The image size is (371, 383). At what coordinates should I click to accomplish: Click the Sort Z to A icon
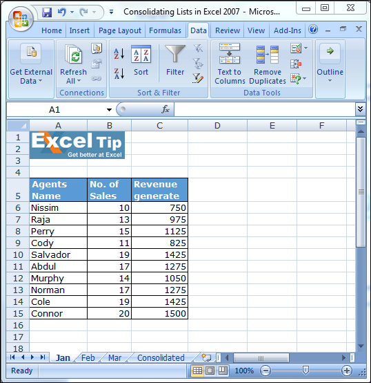(x=119, y=73)
